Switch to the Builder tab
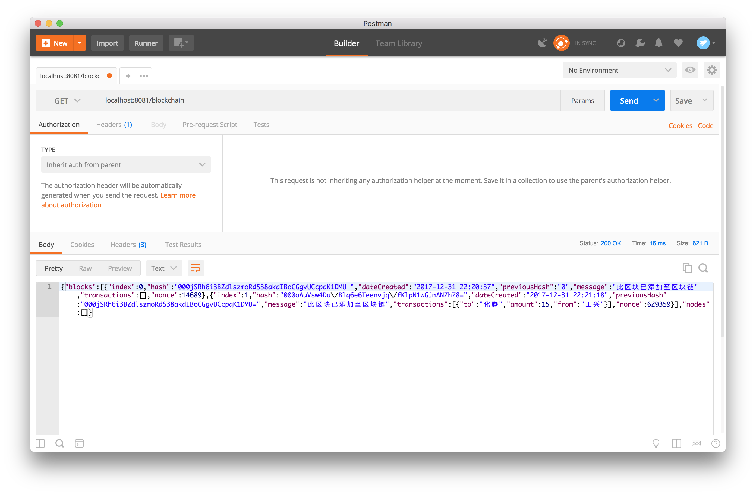Screen dimensions: 756x495 (346, 43)
